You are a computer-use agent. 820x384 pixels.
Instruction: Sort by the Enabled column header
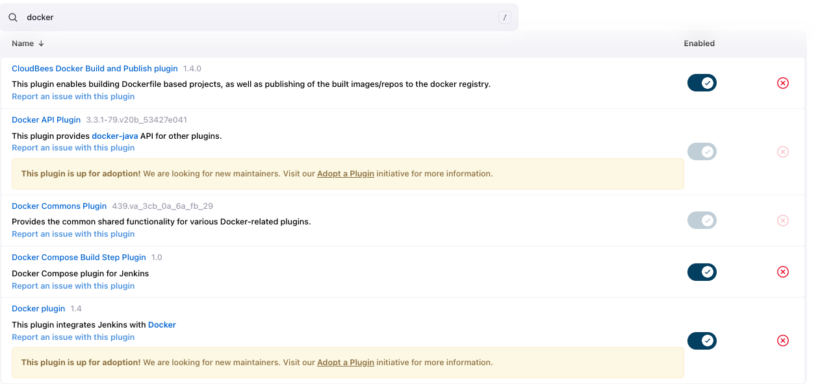(699, 43)
